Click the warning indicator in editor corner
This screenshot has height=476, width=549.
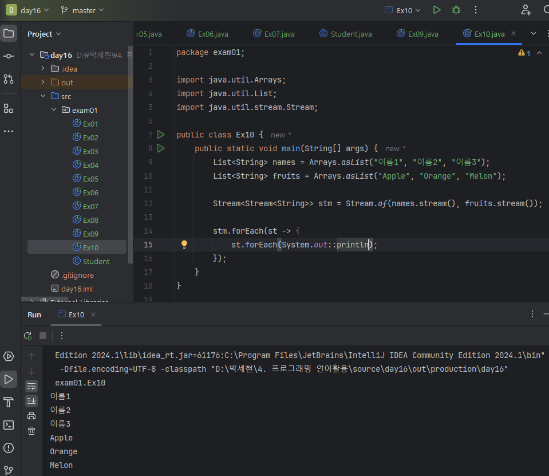click(x=524, y=53)
